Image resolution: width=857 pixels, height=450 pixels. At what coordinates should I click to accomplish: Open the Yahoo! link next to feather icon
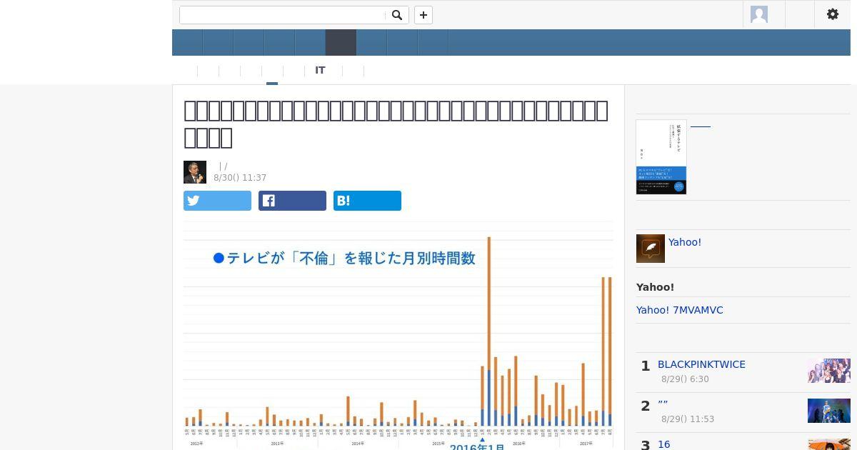(x=685, y=242)
